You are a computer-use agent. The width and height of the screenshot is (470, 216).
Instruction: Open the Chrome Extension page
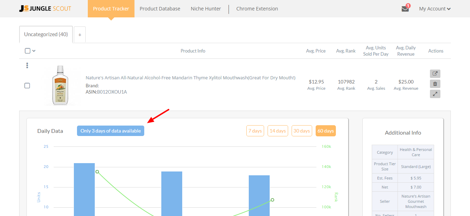pos(257,9)
